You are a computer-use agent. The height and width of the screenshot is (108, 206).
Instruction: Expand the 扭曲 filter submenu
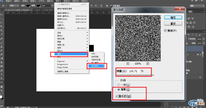[72, 33]
